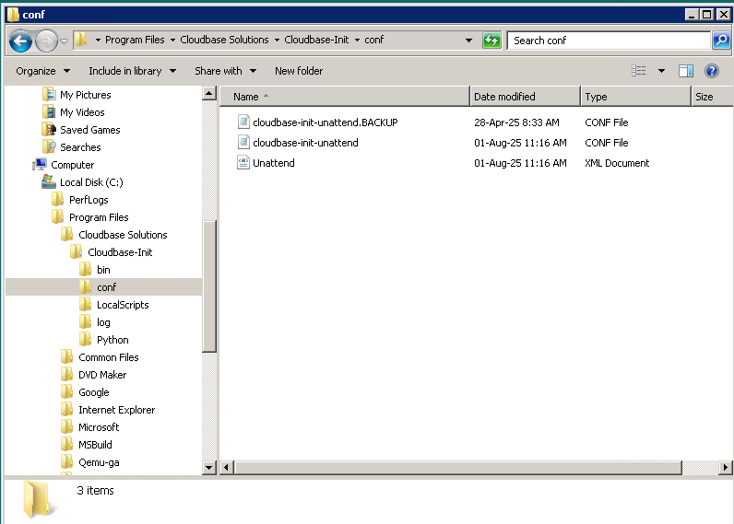This screenshot has width=734, height=524.
Task: Open the Include in library menu
Action: coord(131,71)
